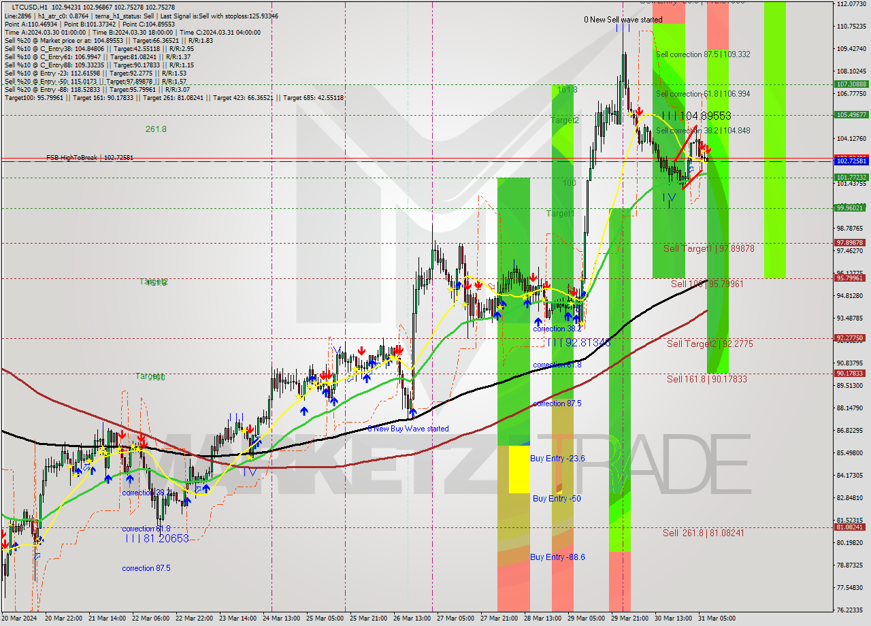871x626 pixels.
Task: Click the red 81.08241 price tag
Action: pos(851,527)
